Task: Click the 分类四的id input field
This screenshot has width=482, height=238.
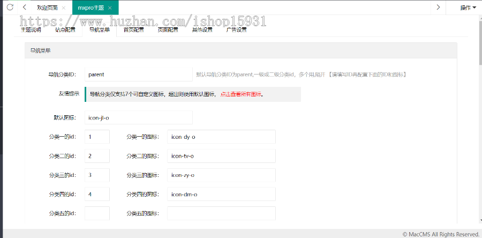Action: 97,194
